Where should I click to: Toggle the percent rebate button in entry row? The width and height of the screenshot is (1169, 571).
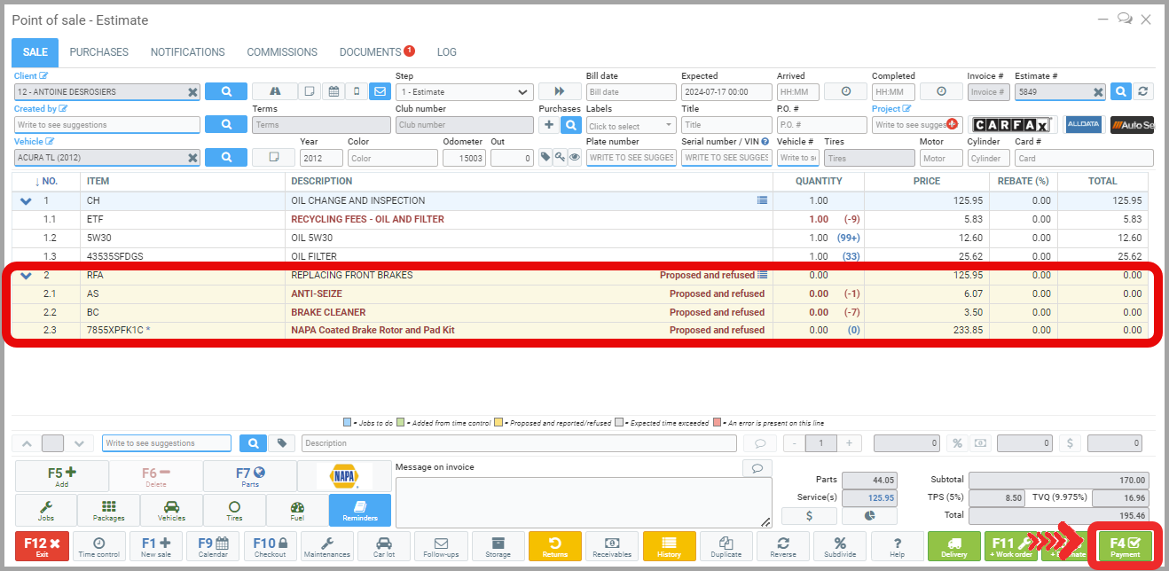pos(957,443)
